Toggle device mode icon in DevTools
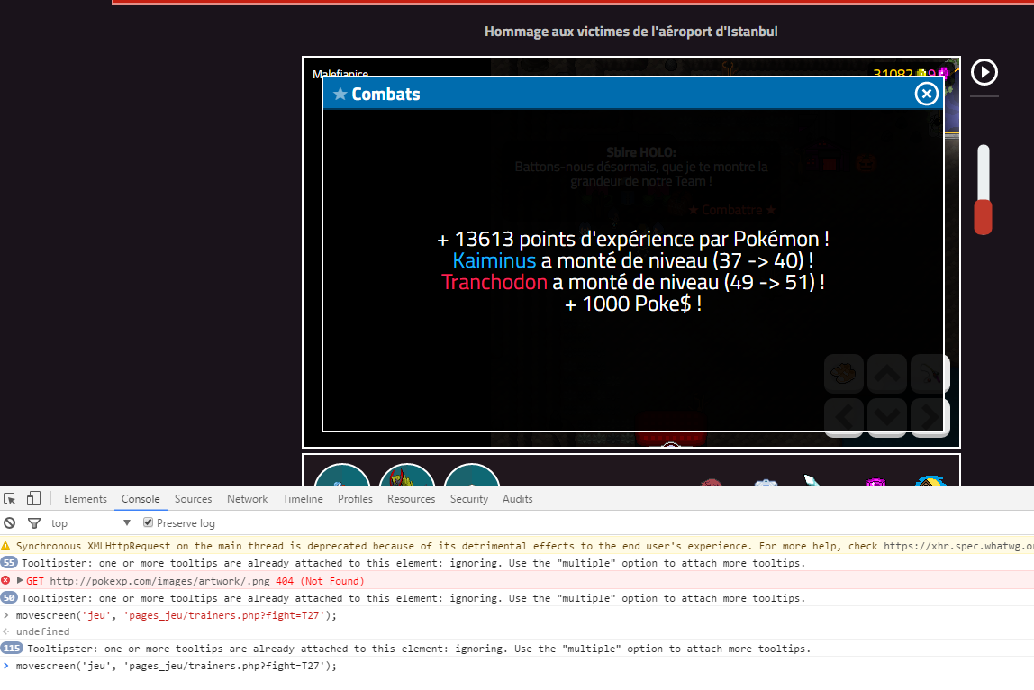 pos(33,499)
